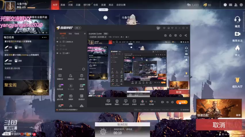Toggle the preview eye icon beside settings gear
This screenshot has height=137, width=245.
point(168,102)
